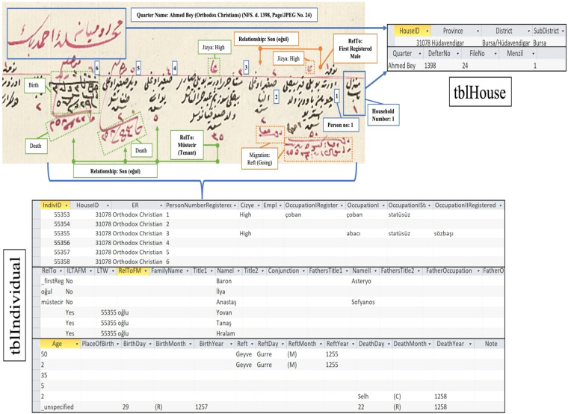
Task: Click Age cell with value 50
Action: pyautogui.click(x=44, y=354)
